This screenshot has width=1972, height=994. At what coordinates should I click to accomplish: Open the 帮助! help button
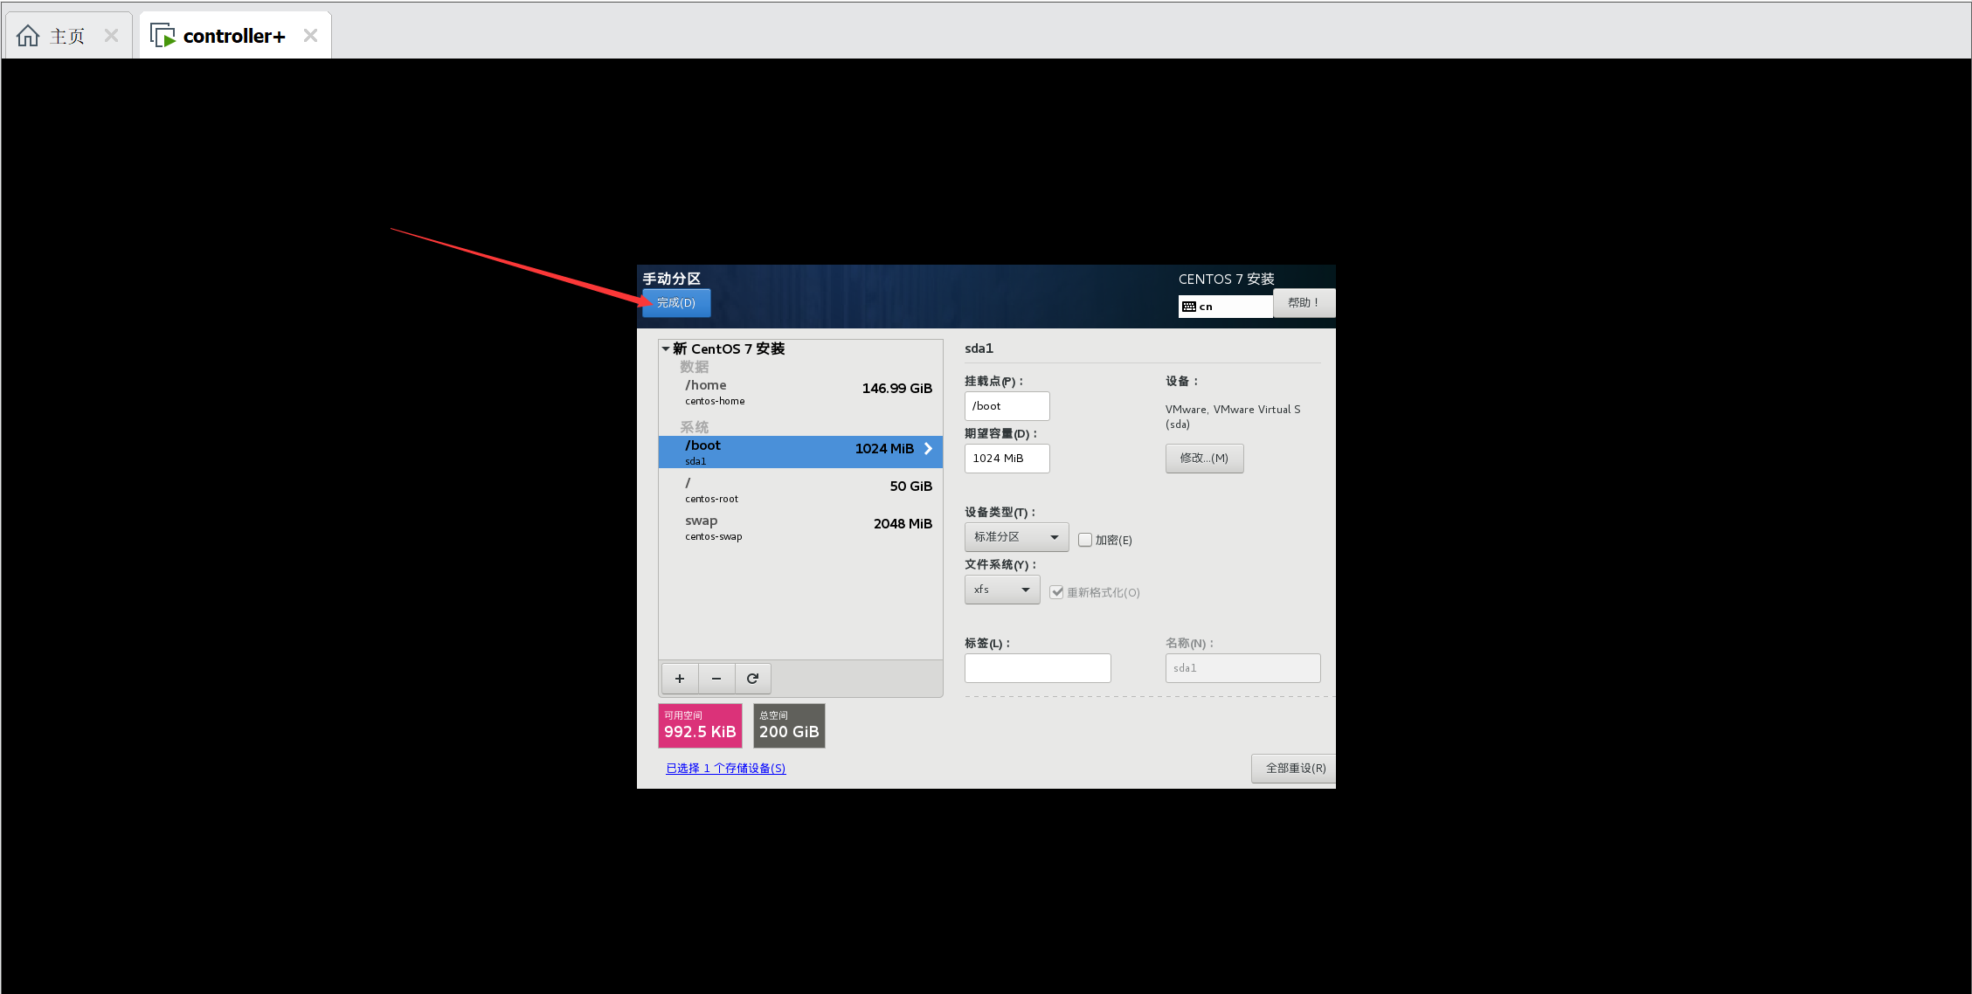(1304, 303)
